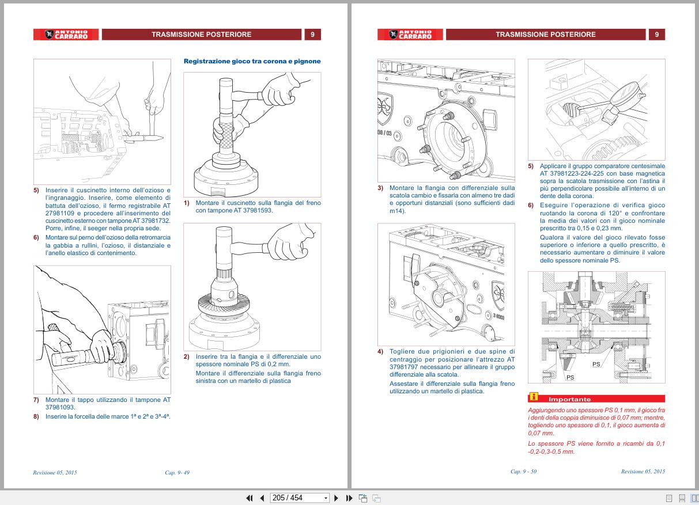This screenshot has height=505, width=699.
Task: Click step 5 'Applicare il gruppo comparatore centesimale'
Action: click(602, 181)
